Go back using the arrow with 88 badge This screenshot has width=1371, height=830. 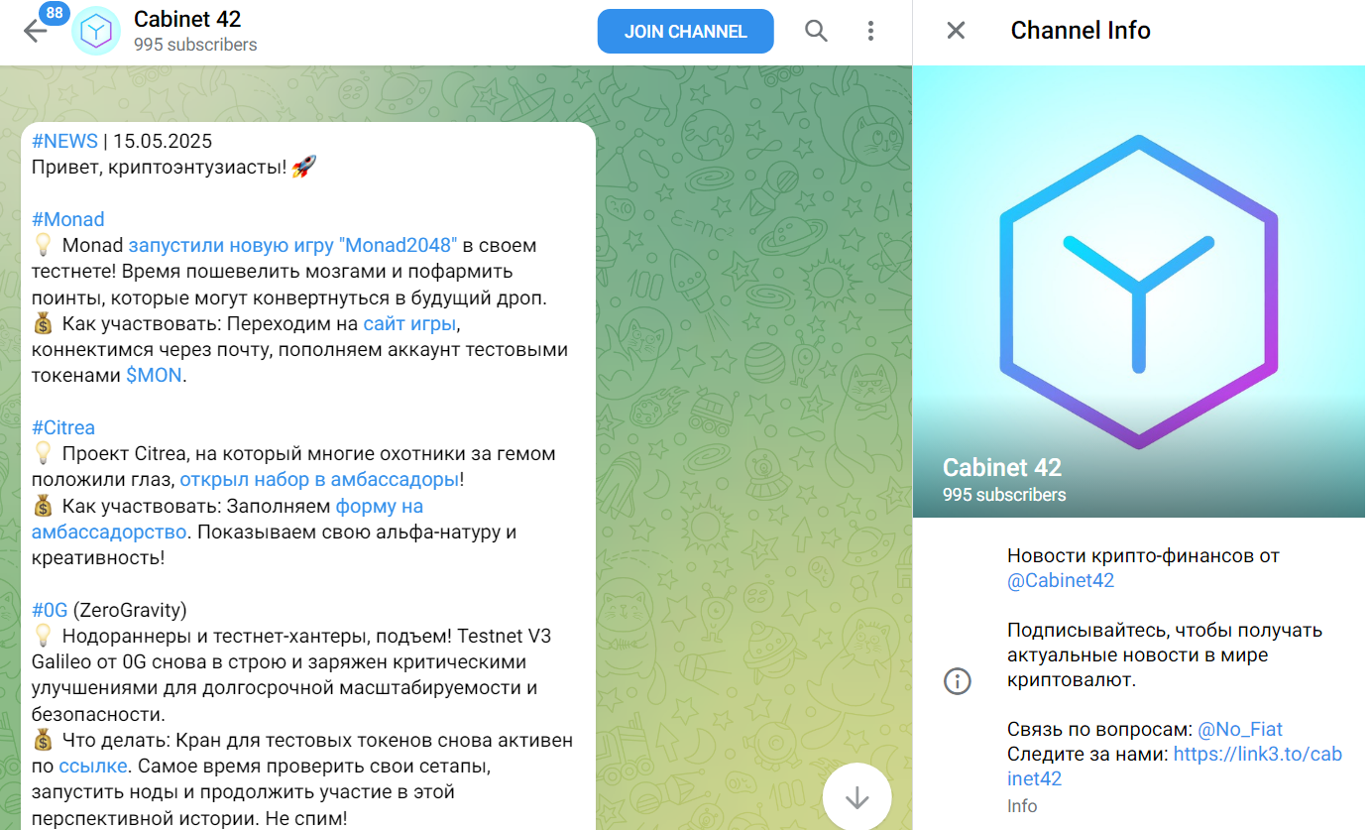tap(36, 31)
